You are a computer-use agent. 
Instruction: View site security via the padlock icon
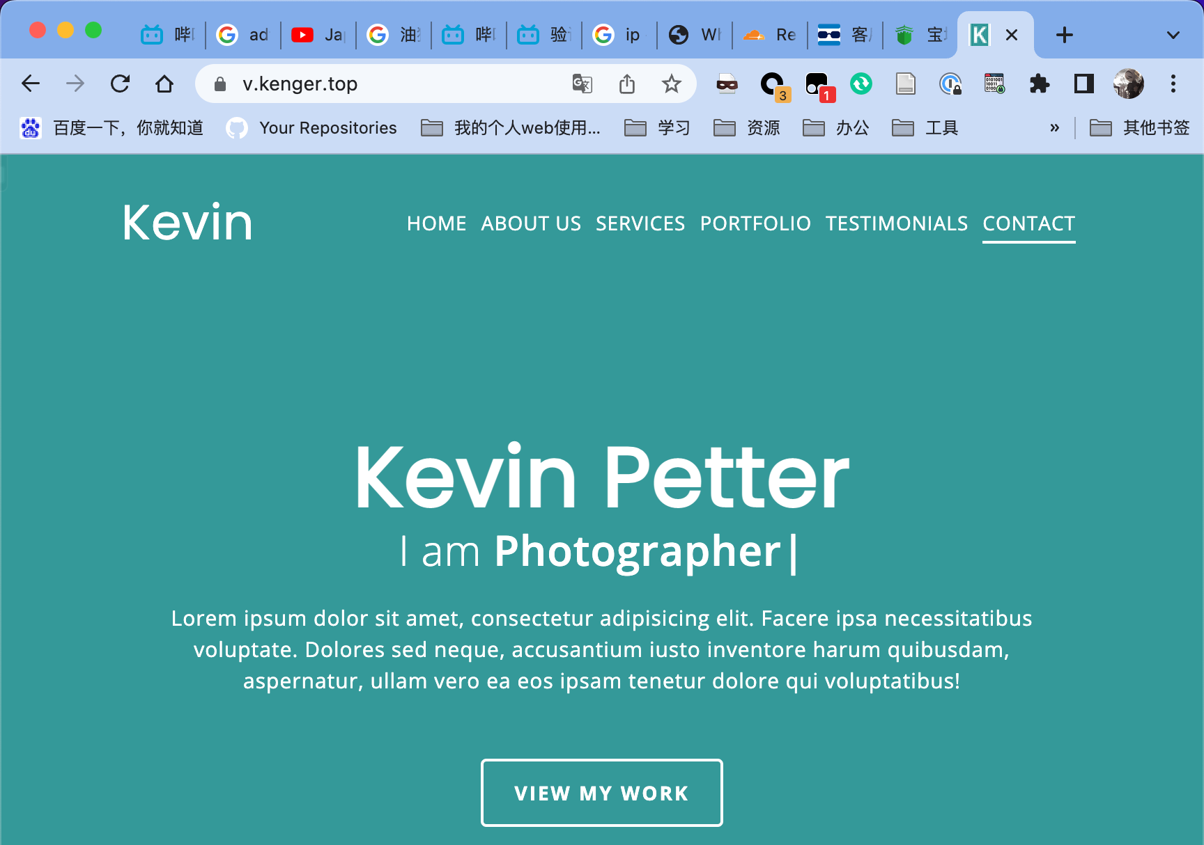click(x=220, y=84)
